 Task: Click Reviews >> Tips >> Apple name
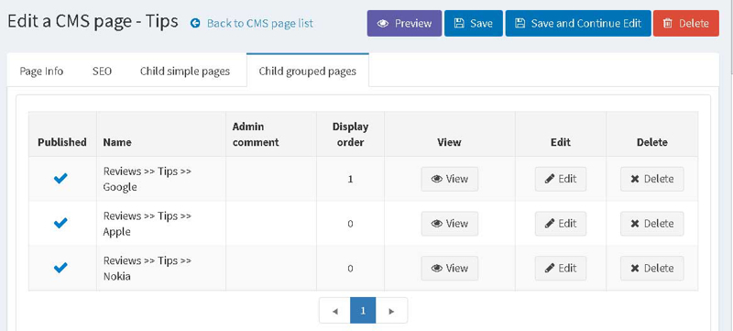[x=148, y=224]
